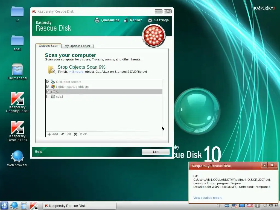Screen dimensions: 280x210
Task: Click the red threat status indicator light
Action: tap(154, 36)
